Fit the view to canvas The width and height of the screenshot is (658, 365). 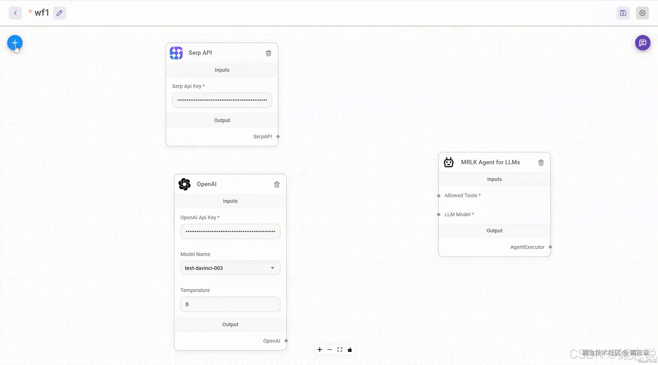click(x=340, y=350)
